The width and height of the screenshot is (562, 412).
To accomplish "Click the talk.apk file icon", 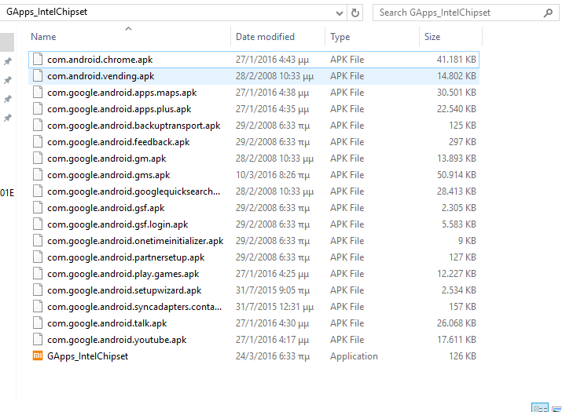I will click(38, 323).
